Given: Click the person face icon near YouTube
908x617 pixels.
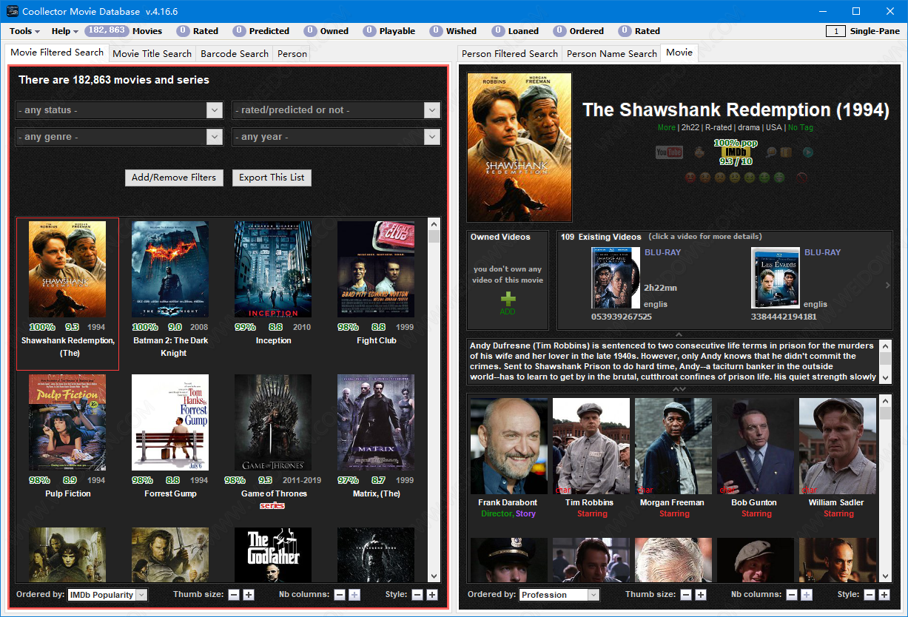Looking at the screenshot, I should [700, 152].
